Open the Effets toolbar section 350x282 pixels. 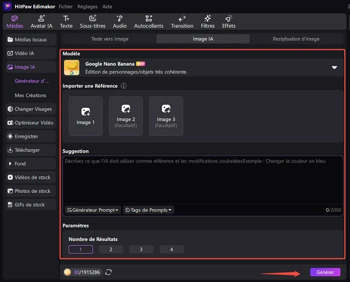229,22
